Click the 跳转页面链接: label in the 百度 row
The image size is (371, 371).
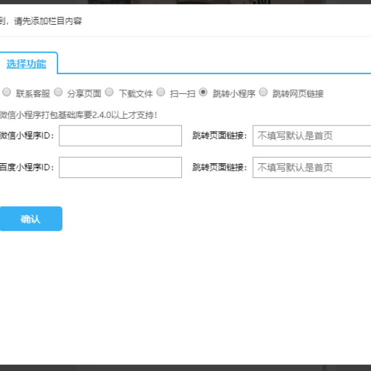(220, 168)
